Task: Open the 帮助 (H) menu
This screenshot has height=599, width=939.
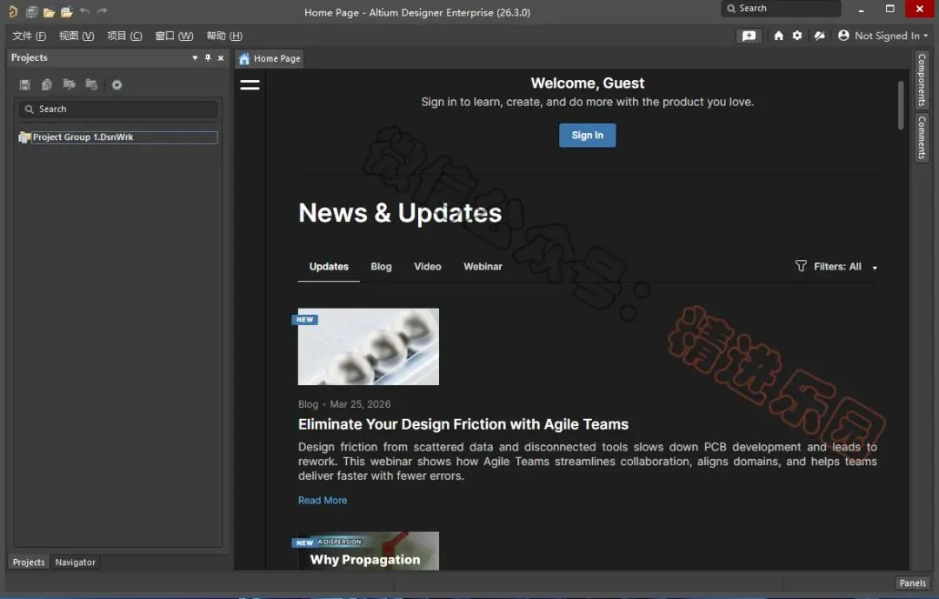Action: (224, 36)
